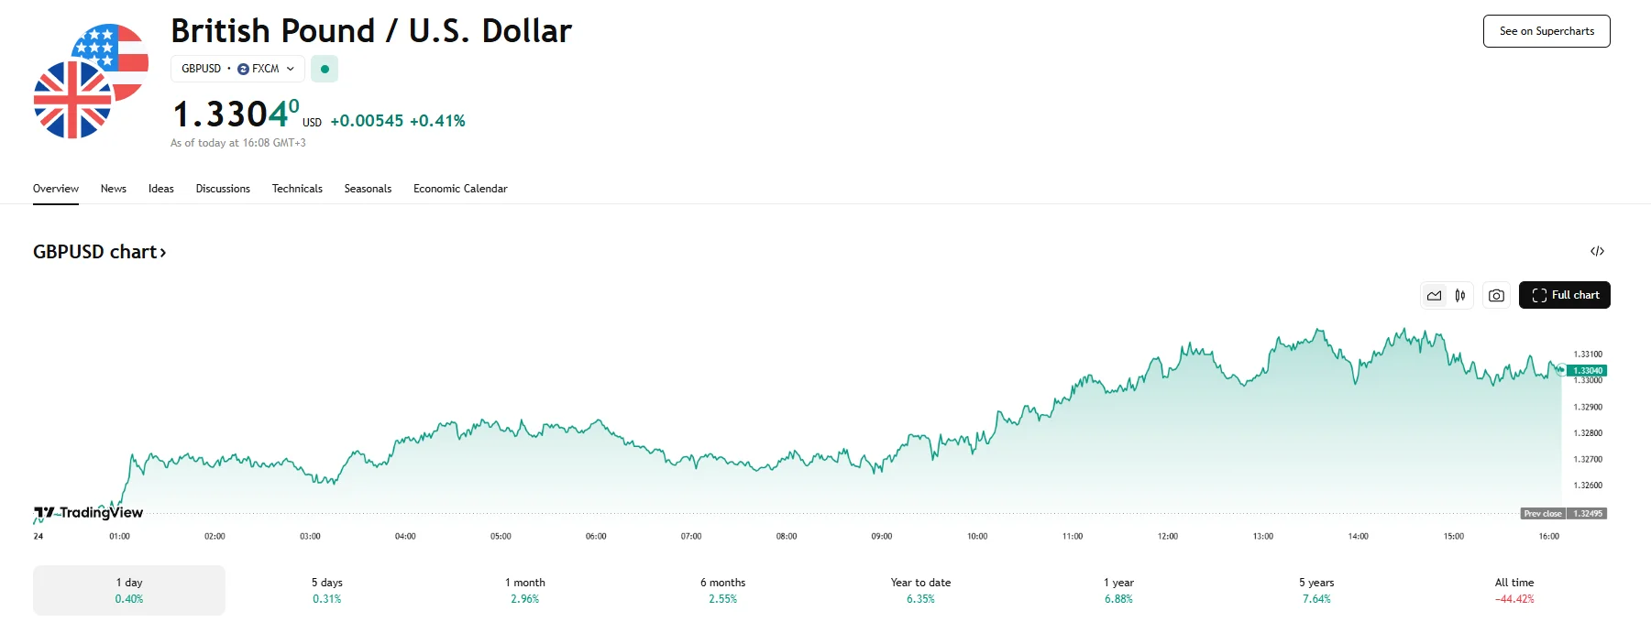Open the Economic Calendar tab
This screenshot has width=1651, height=622.
[x=460, y=189]
